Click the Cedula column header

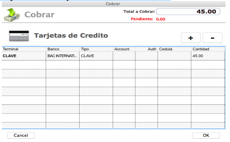[x=175, y=49]
